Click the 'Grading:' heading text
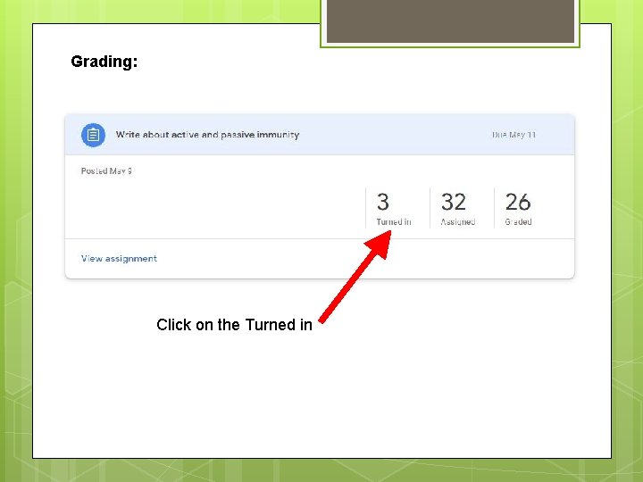Screen dimensions: 643x482 coord(104,62)
